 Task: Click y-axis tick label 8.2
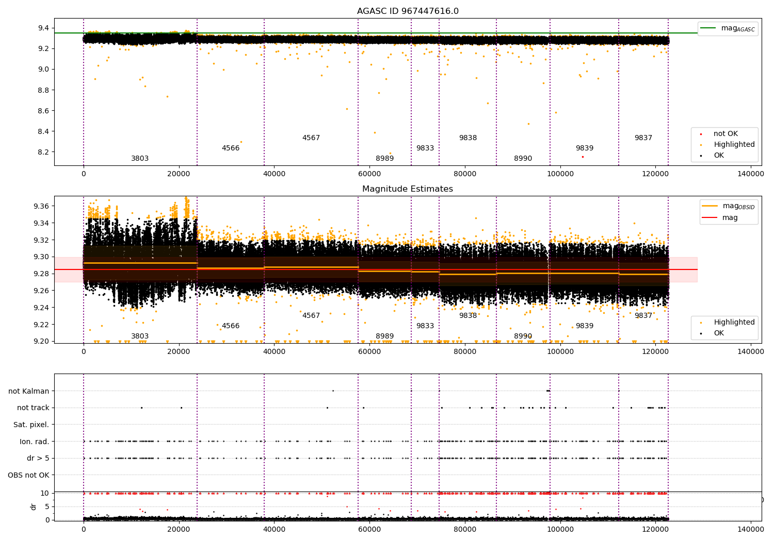(x=44, y=152)
